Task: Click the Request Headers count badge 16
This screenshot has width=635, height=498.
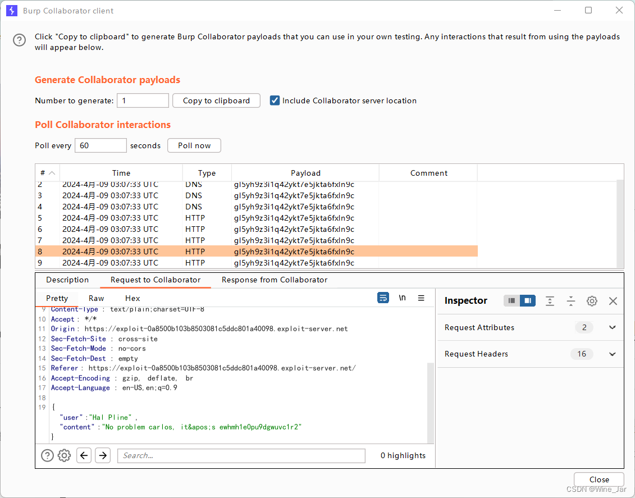Action: pos(582,354)
